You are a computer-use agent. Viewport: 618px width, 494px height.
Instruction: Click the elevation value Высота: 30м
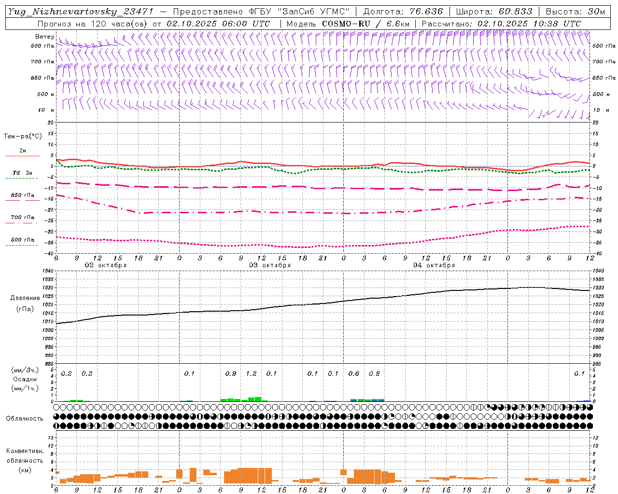tap(575, 12)
